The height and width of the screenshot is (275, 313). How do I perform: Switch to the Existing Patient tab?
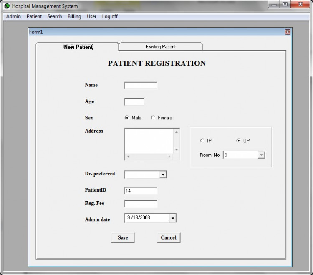[161, 47]
